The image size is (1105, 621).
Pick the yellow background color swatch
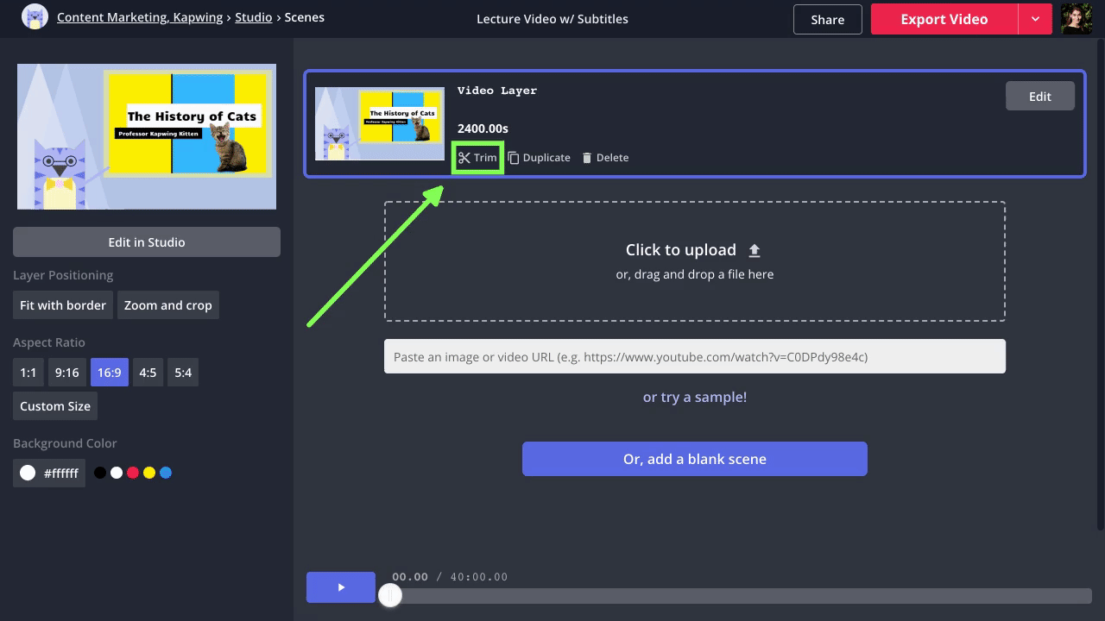pyautogui.click(x=149, y=473)
